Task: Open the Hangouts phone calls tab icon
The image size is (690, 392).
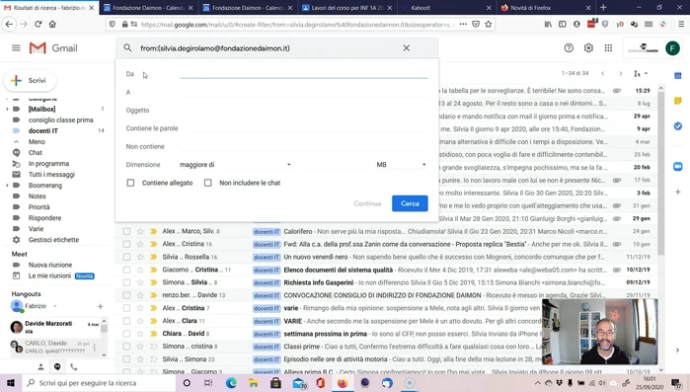Action: tap(73, 366)
